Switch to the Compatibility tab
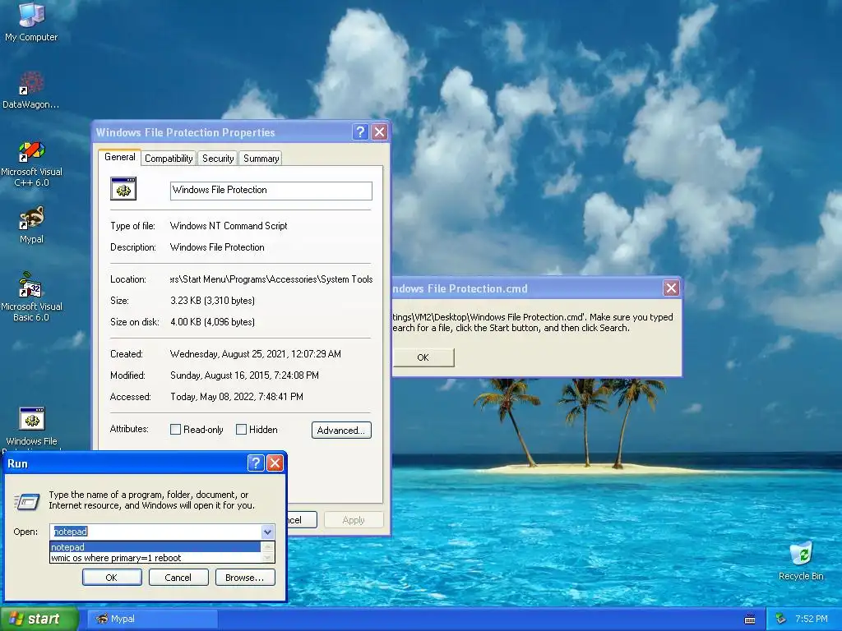Image resolution: width=842 pixels, height=631 pixels. pyautogui.click(x=169, y=159)
